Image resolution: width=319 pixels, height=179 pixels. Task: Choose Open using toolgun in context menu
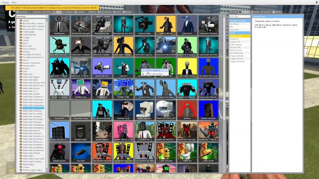click(155, 74)
